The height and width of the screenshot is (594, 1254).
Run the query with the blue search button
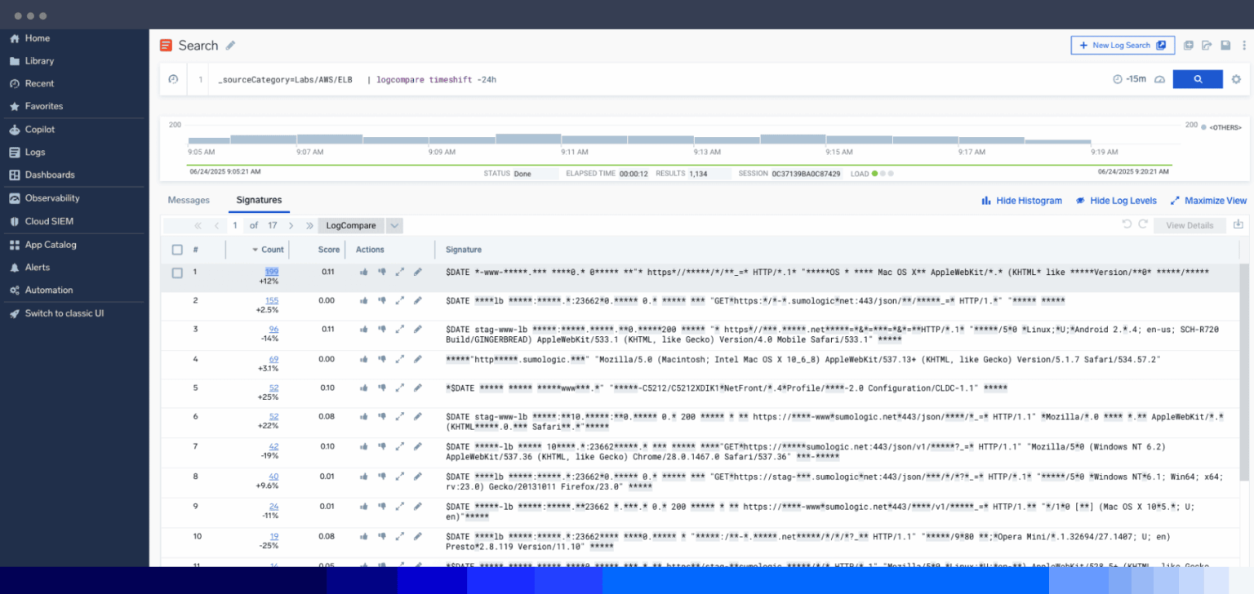coord(1198,79)
